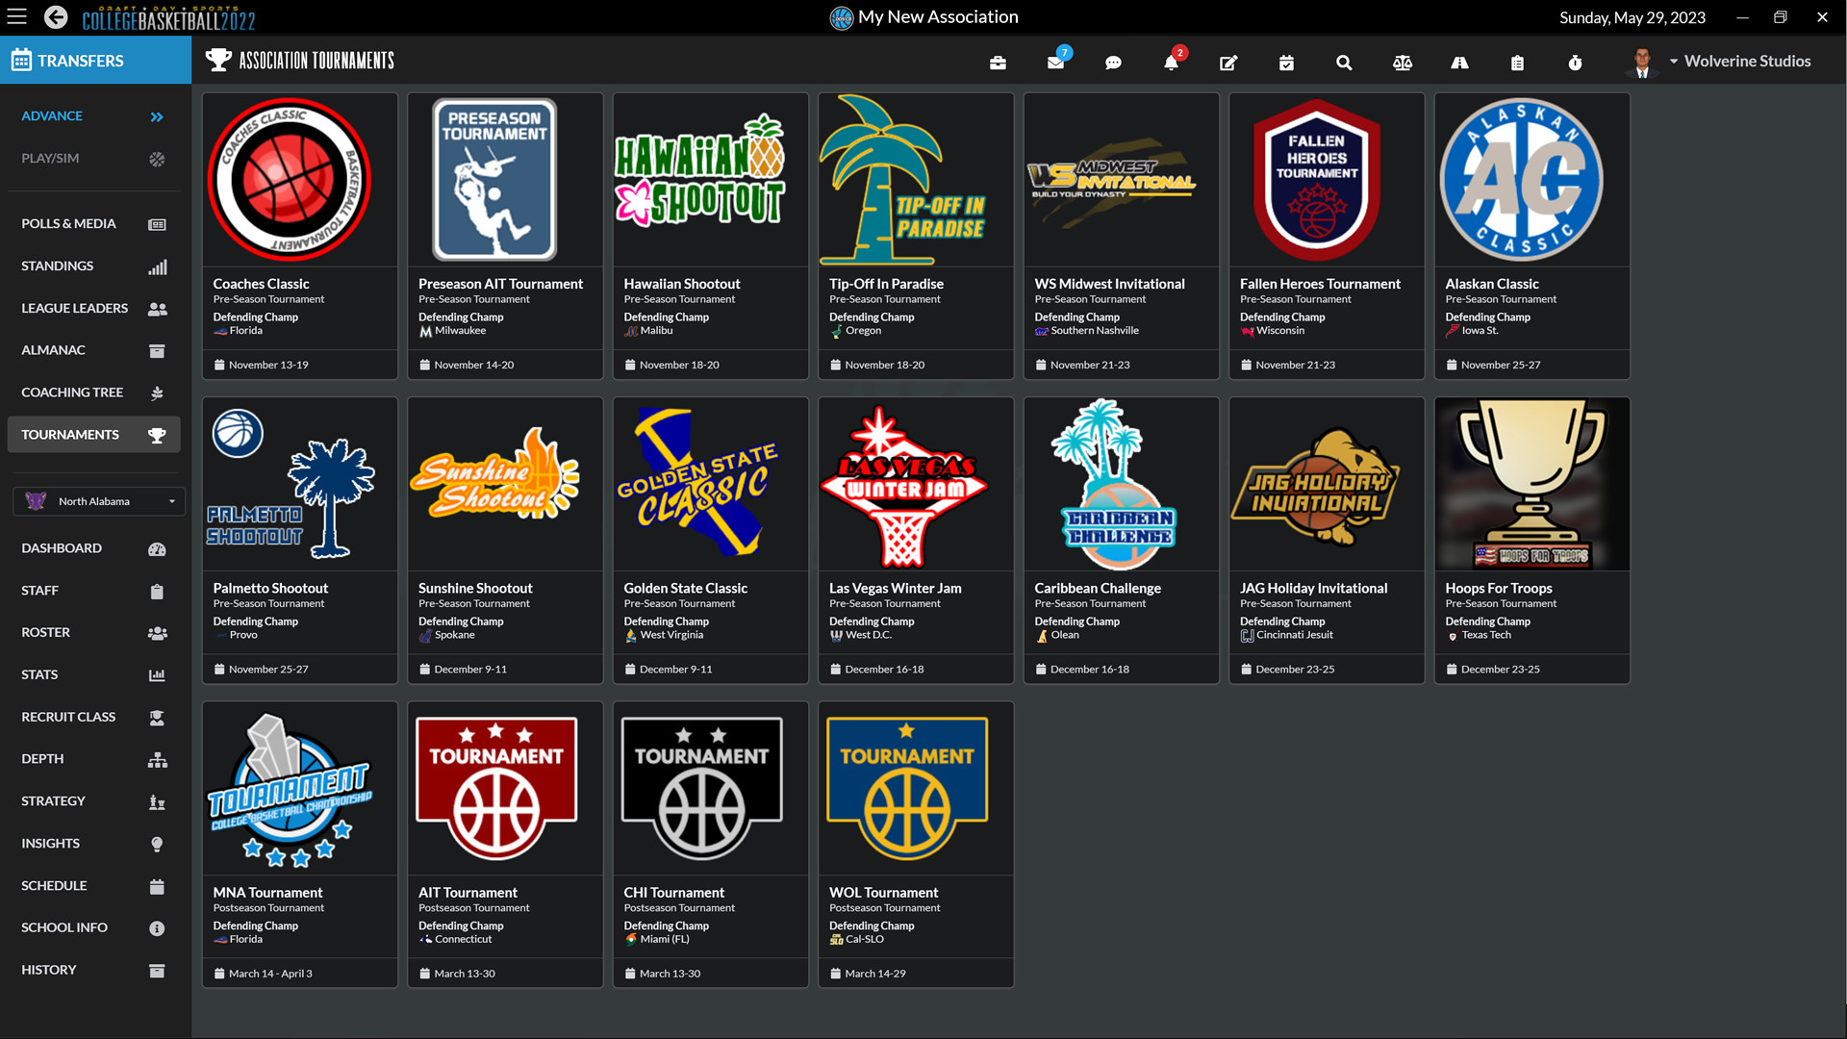The width and height of the screenshot is (1847, 1039).
Task: Click the Advance button in the sidebar
Action: click(52, 115)
